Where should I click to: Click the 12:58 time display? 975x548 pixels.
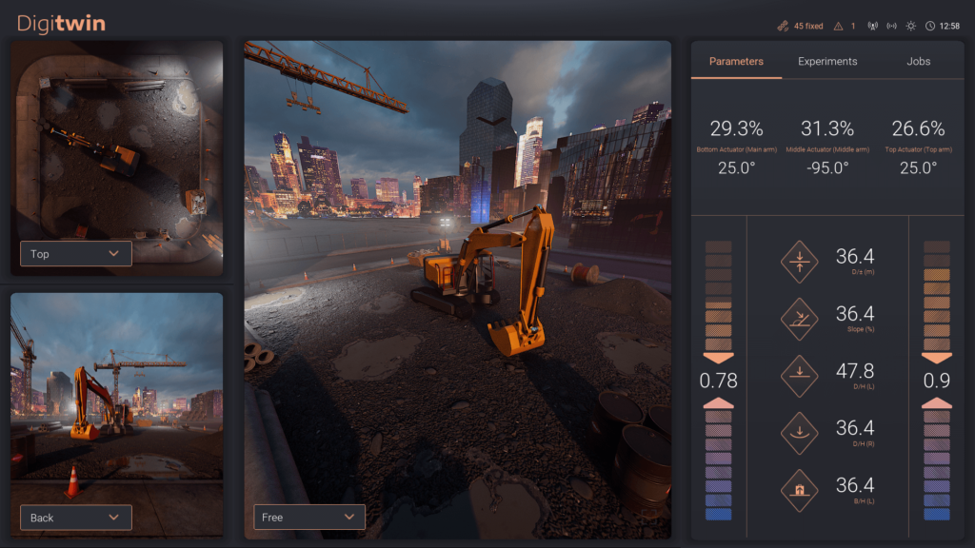coord(949,26)
